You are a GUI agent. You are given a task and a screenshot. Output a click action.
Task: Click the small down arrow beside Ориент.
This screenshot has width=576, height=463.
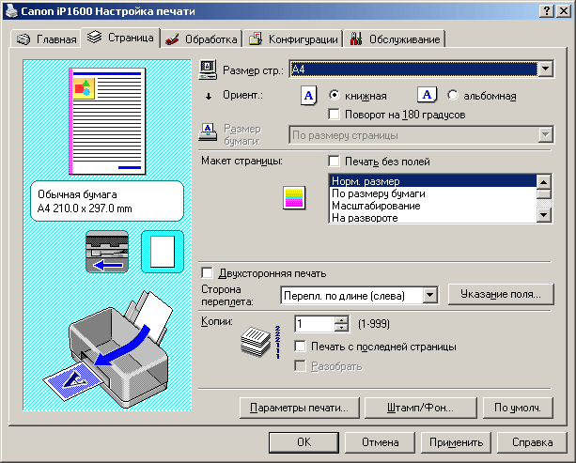tap(209, 97)
